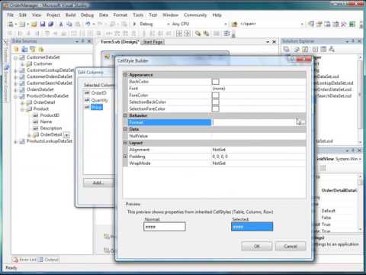Open the Data menu

pyautogui.click(x=104, y=15)
